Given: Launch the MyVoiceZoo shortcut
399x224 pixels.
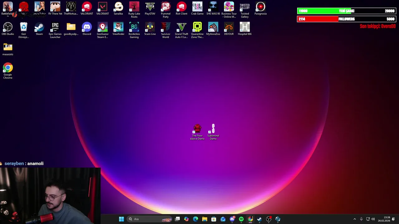Looking at the screenshot, I should coord(213,29).
